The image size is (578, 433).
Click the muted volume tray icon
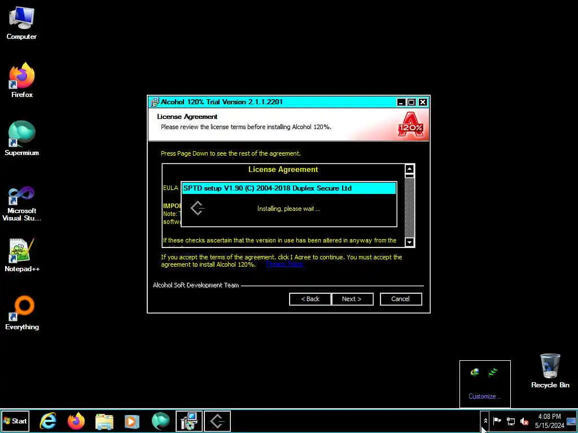tap(524, 421)
